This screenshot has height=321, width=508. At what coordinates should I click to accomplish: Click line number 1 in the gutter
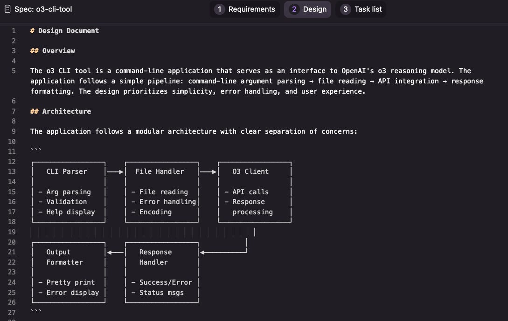[x=14, y=31]
